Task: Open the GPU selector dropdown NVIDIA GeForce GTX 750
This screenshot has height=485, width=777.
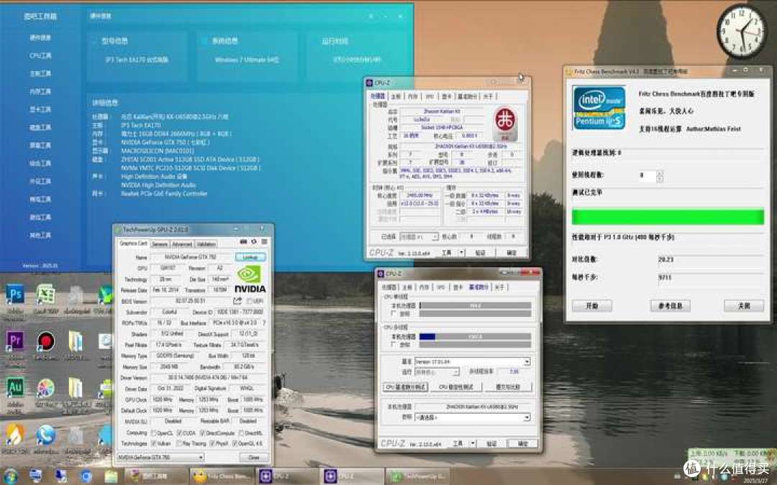Action: point(160,457)
